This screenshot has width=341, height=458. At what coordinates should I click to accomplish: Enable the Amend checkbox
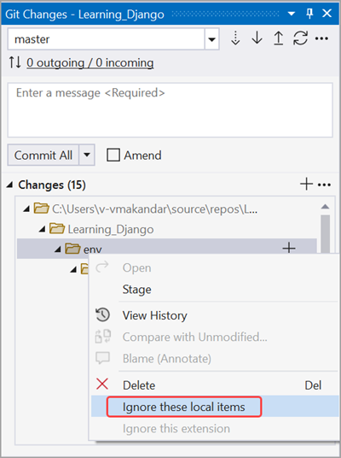pyautogui.click(x=113, y=156)
